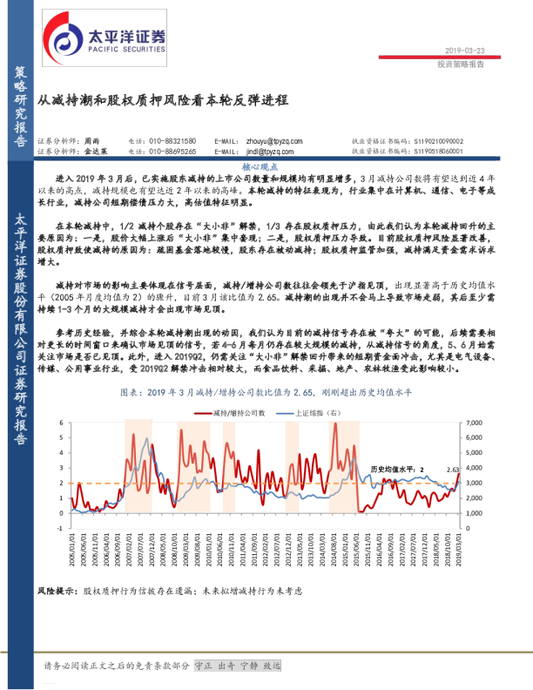Viewport: 533px width, 690px height.
Task: Select analyst name 周雨
Action: pos(91,140)
